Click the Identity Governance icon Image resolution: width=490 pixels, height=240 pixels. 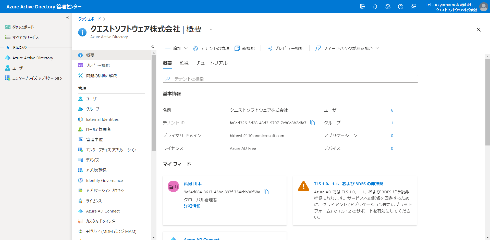[x=80, y=180]
